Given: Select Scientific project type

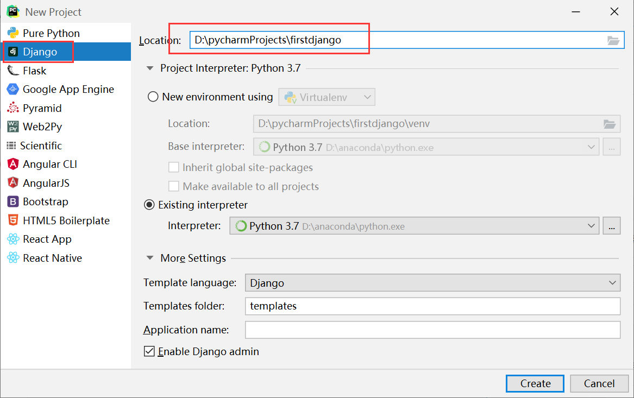Looking at the screenshot, I should pos(66,146).
